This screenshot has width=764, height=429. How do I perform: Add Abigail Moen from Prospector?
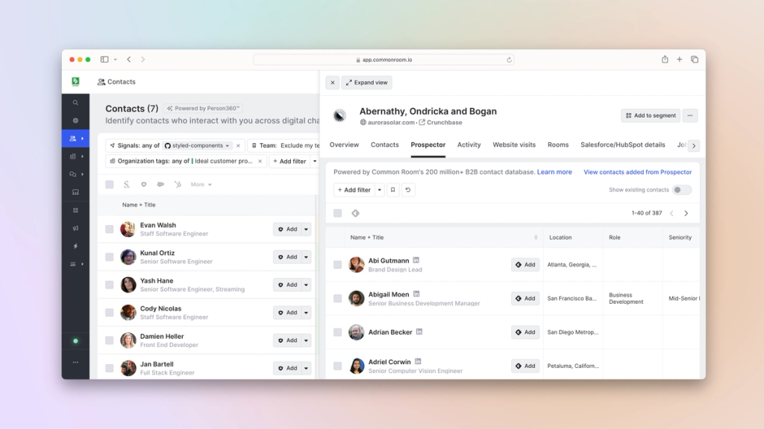click(x=525, y=298)
